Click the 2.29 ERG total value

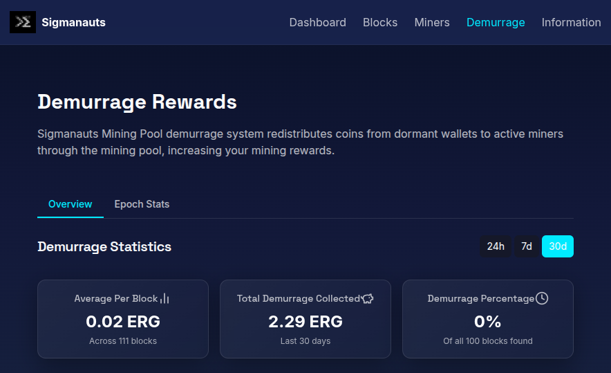tap(305, 322)
